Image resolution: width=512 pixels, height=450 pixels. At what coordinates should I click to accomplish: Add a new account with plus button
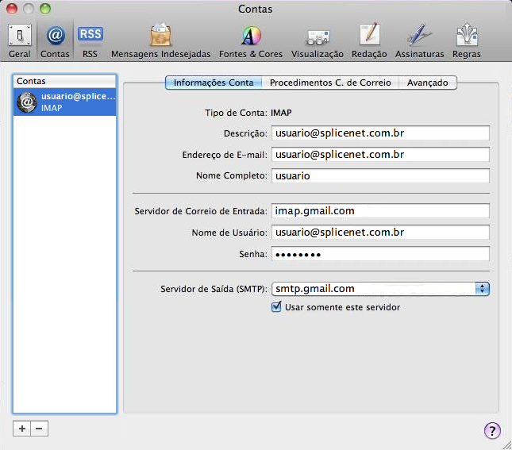pos(22,429)
